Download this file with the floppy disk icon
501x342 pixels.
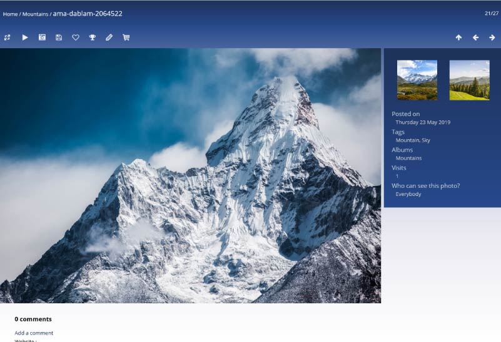[59, 37]
